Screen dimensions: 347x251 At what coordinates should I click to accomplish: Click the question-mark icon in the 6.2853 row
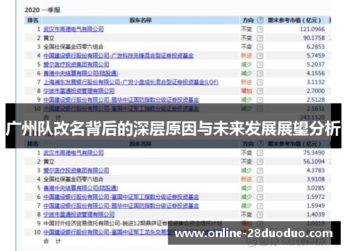point(260,47)
